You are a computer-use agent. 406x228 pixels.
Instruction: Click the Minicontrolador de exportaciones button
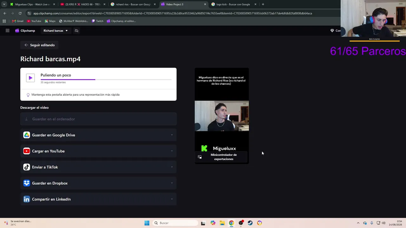[222, 157]
